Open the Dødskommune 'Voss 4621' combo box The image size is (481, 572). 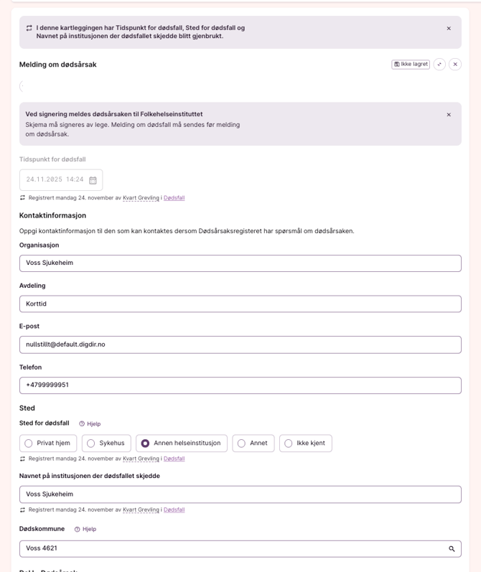click(x=230, y=549)
